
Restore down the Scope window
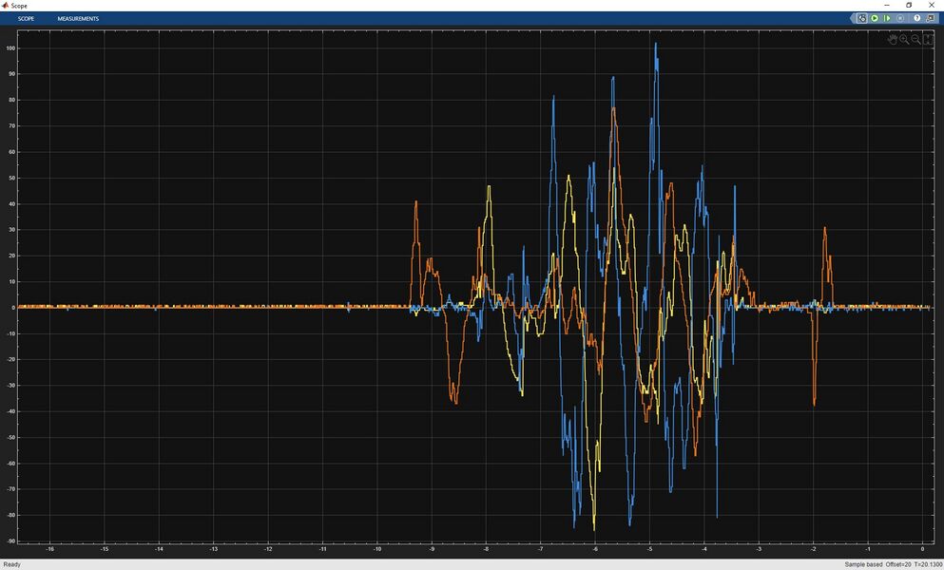tap(909, 5)
